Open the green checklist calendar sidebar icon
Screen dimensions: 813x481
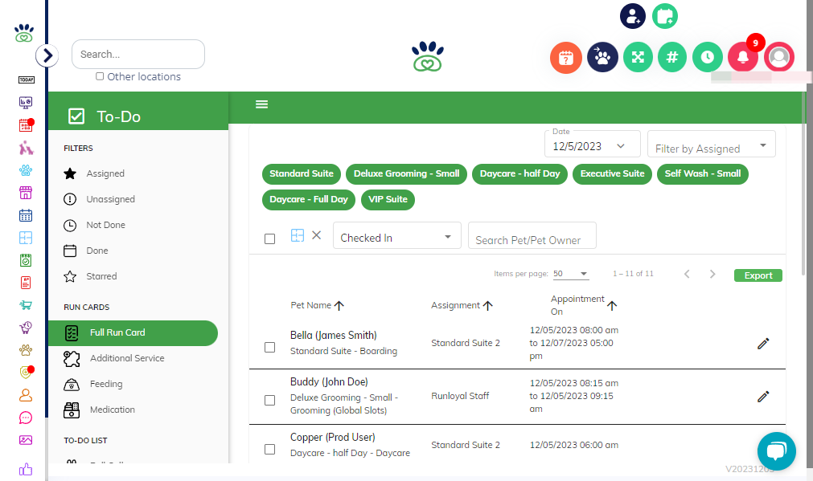pos(26,260)
